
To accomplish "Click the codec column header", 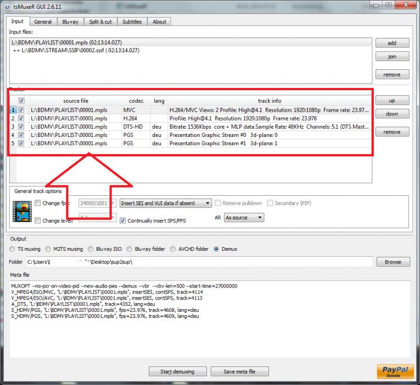I will [136, 101].
